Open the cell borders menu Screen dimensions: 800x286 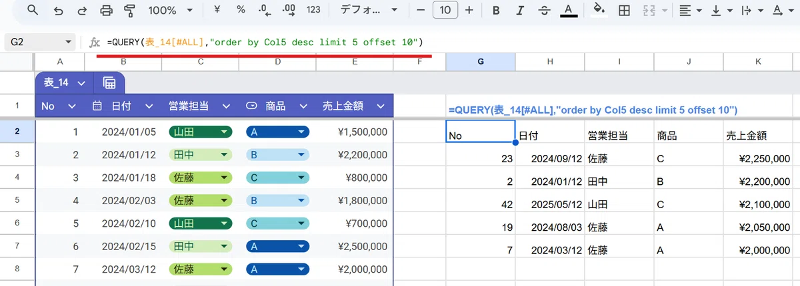click(x=625, y=10)
